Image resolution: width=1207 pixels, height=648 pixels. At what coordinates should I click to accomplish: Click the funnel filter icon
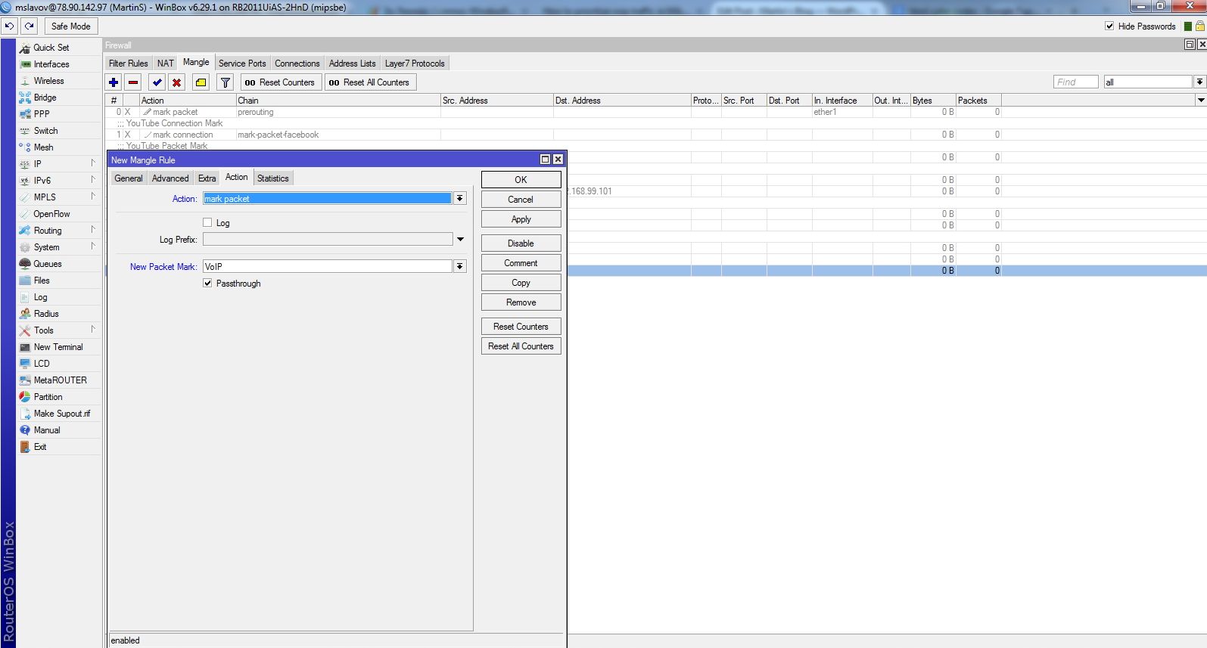click(x=225, y=82)
